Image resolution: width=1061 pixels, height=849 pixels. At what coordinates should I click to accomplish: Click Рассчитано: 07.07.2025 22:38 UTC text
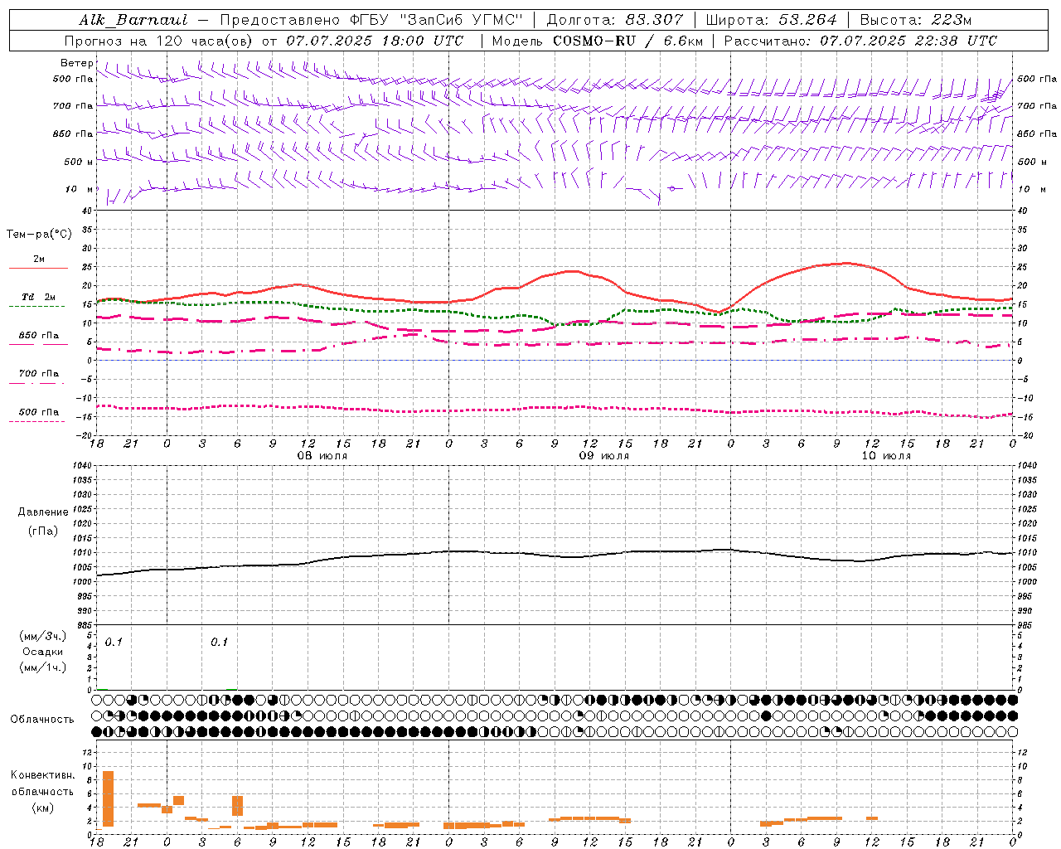pos(860,41)
